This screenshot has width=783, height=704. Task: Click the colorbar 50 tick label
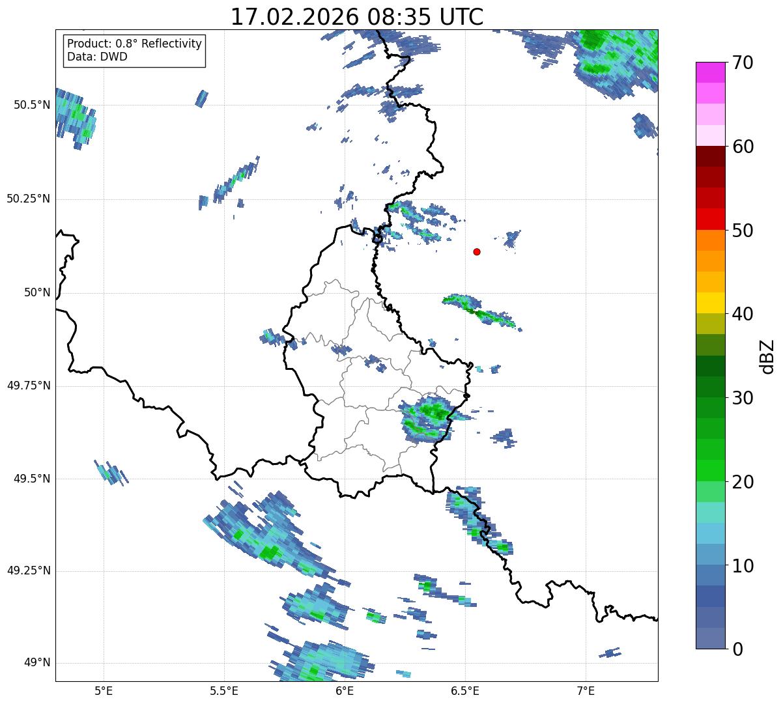(x=743, y=231)
